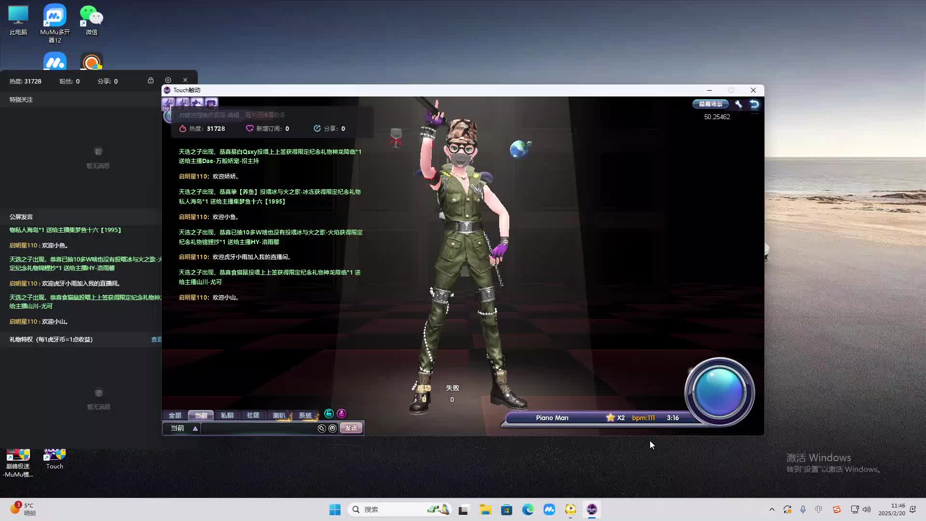Viewport: 926px width, 521px height.
Task: Toggle the 隐藏场景 hide scene button
Action: [710, 104]
